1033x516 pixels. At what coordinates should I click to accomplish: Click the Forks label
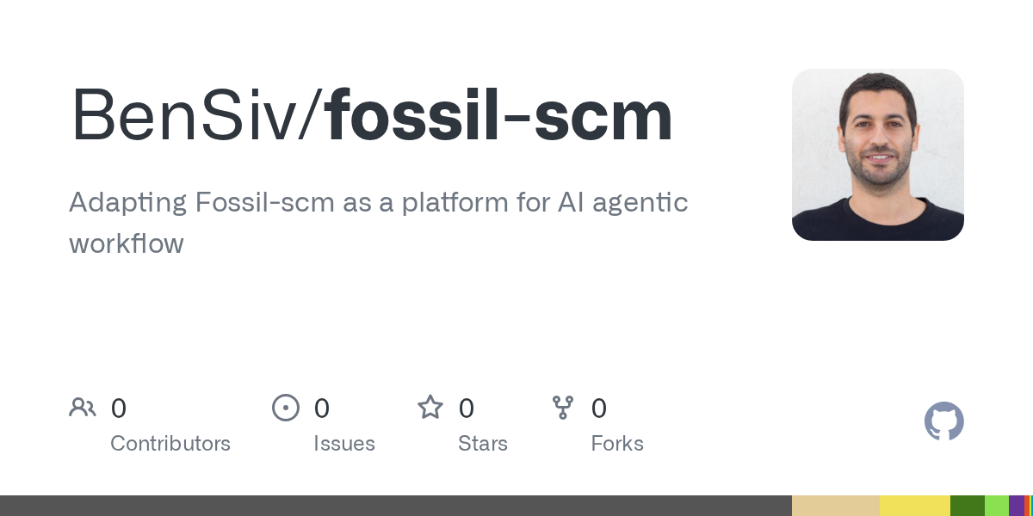[x=617, y=444]
